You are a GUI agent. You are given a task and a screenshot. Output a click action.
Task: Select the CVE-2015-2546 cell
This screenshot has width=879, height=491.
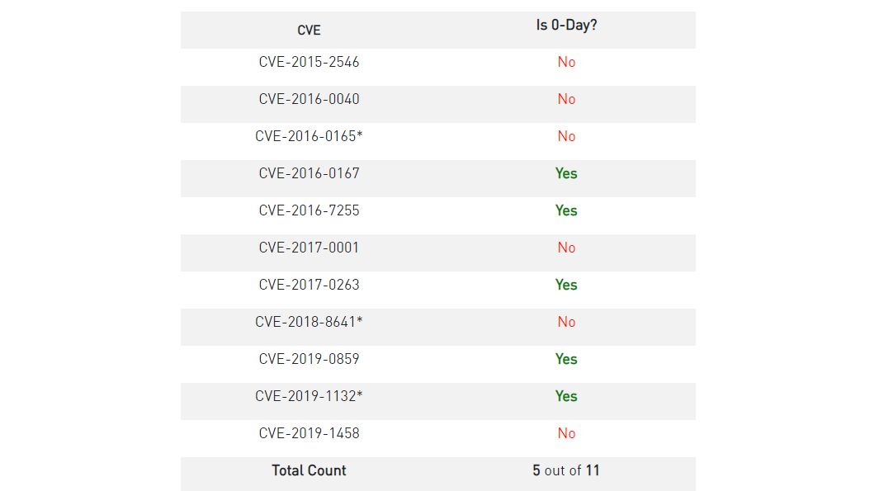coord(309,62)
